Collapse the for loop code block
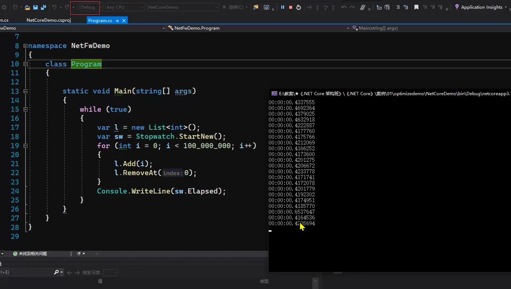 click(25, 146)
